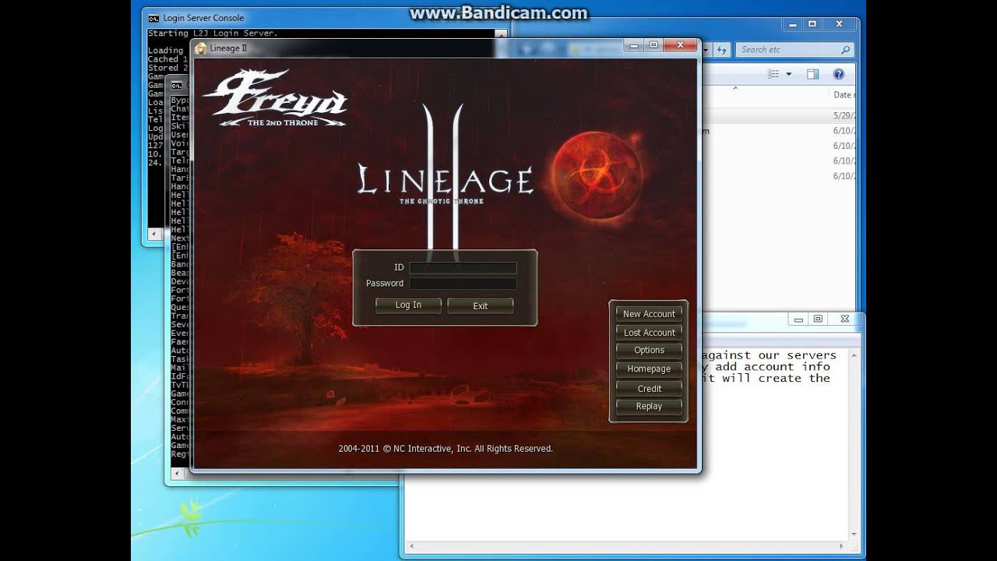997x561 pixels.
Task: Click the Login Server Console title icon
Action: tap(154, 18)
